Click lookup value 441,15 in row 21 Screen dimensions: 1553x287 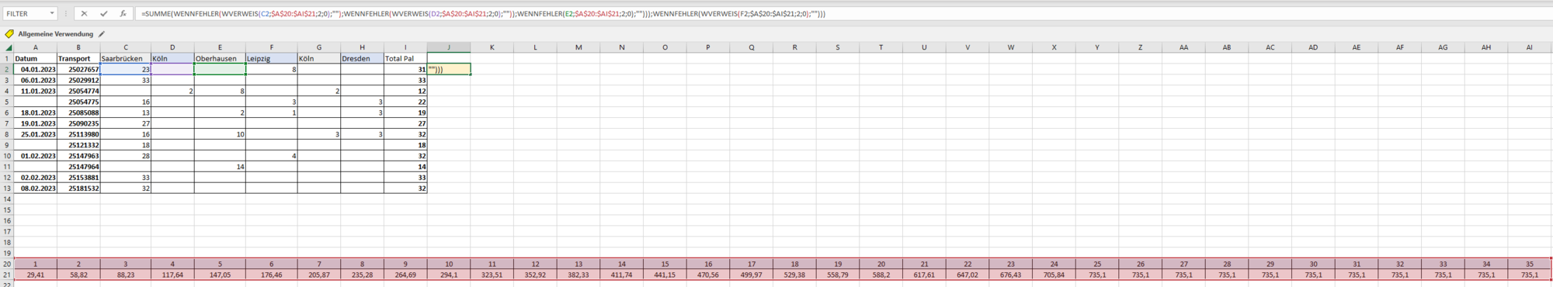click(665, 275)
